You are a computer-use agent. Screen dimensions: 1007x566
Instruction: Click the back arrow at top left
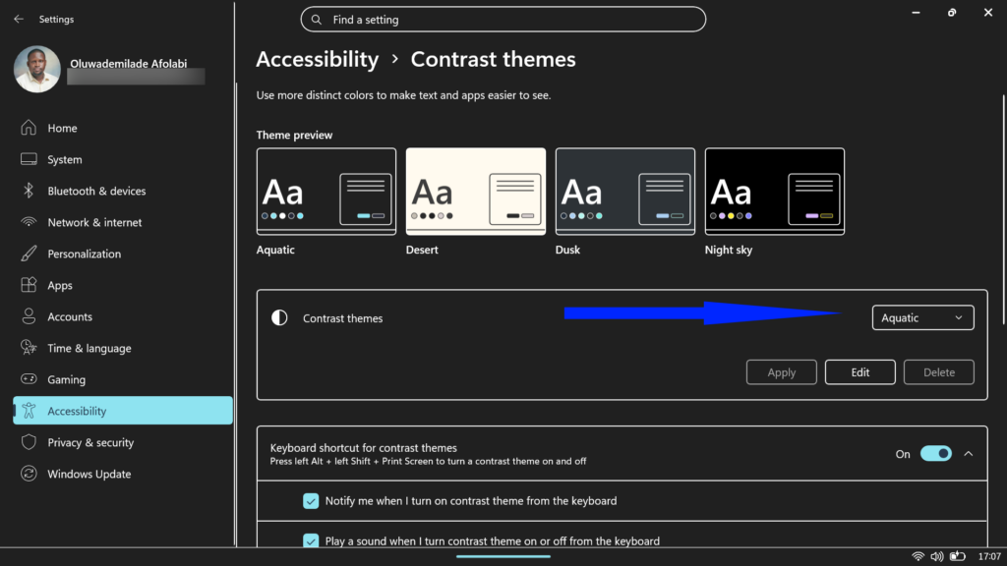(17, 19)
